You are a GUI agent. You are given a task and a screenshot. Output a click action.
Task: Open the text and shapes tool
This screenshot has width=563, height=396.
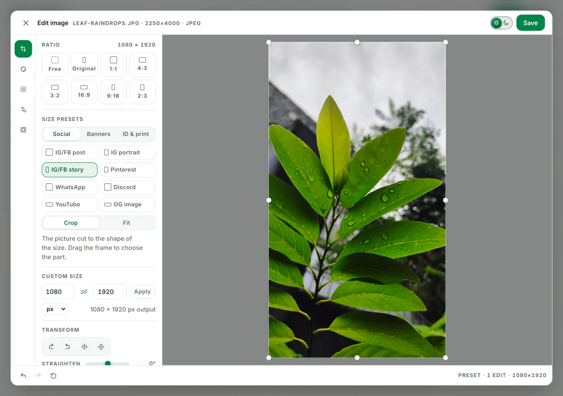[x=23, y=109]
